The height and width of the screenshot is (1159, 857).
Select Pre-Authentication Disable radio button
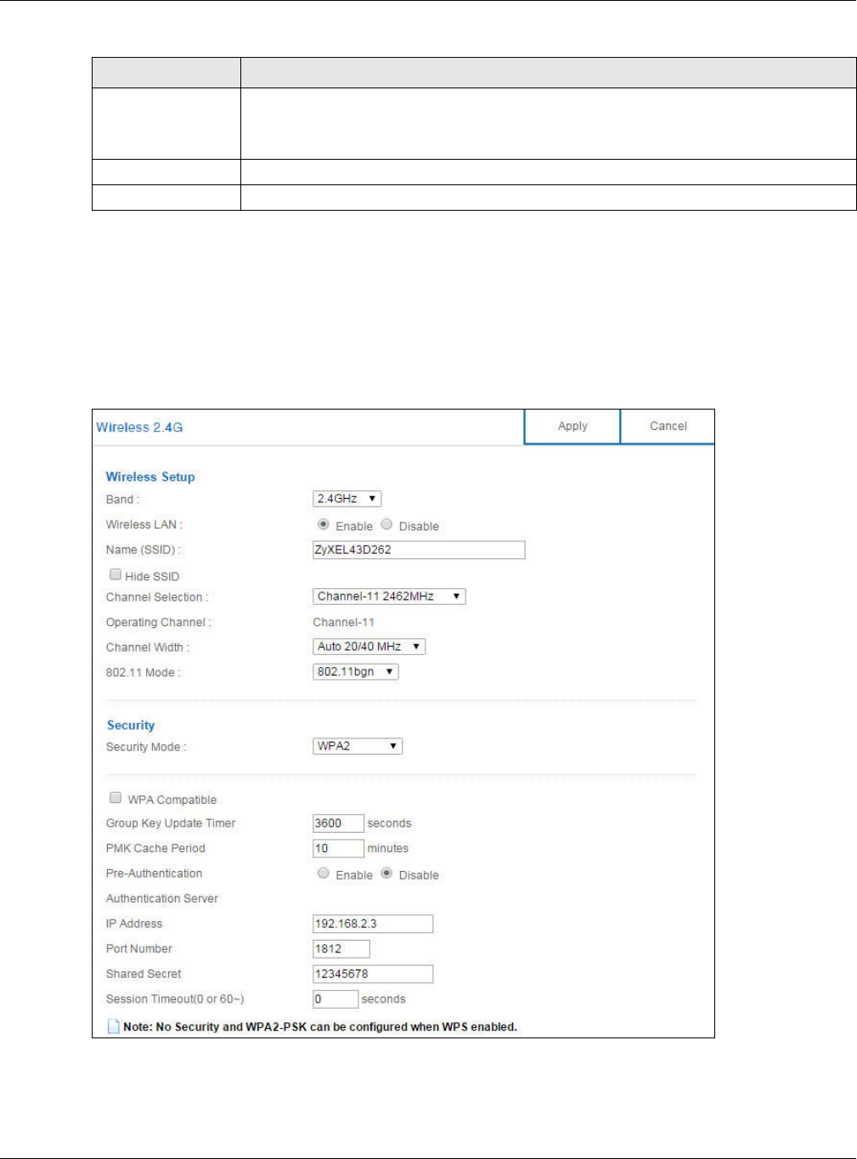click(386, 873)
